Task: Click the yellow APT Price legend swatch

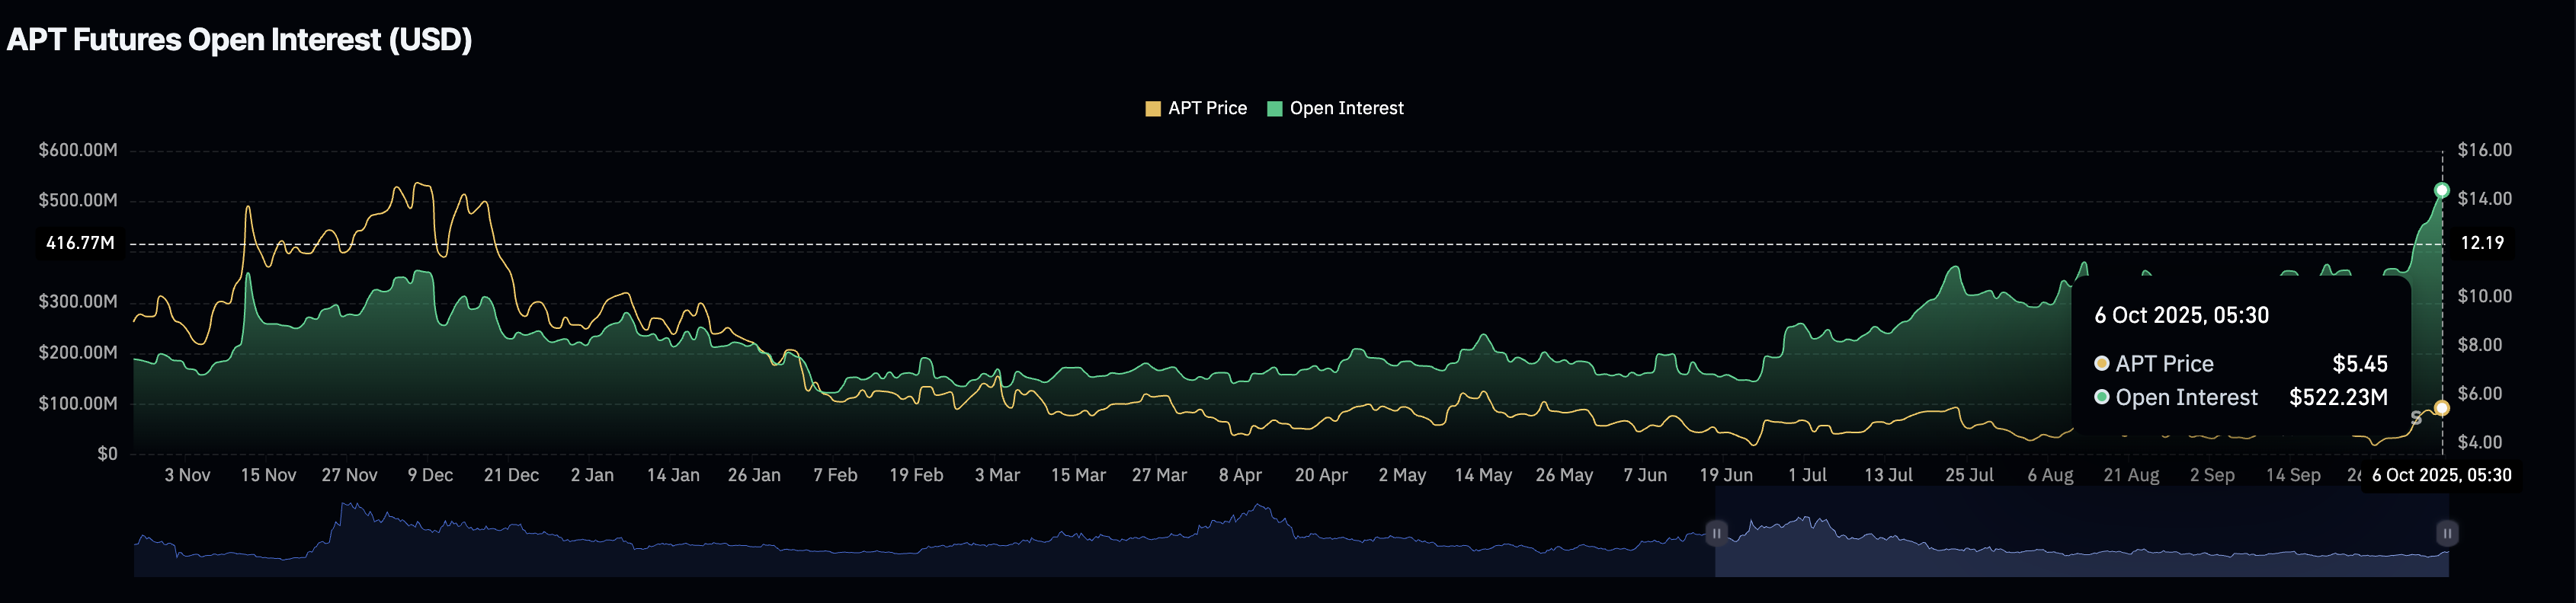Action: pyautogui.click(x=1152, y=109)
